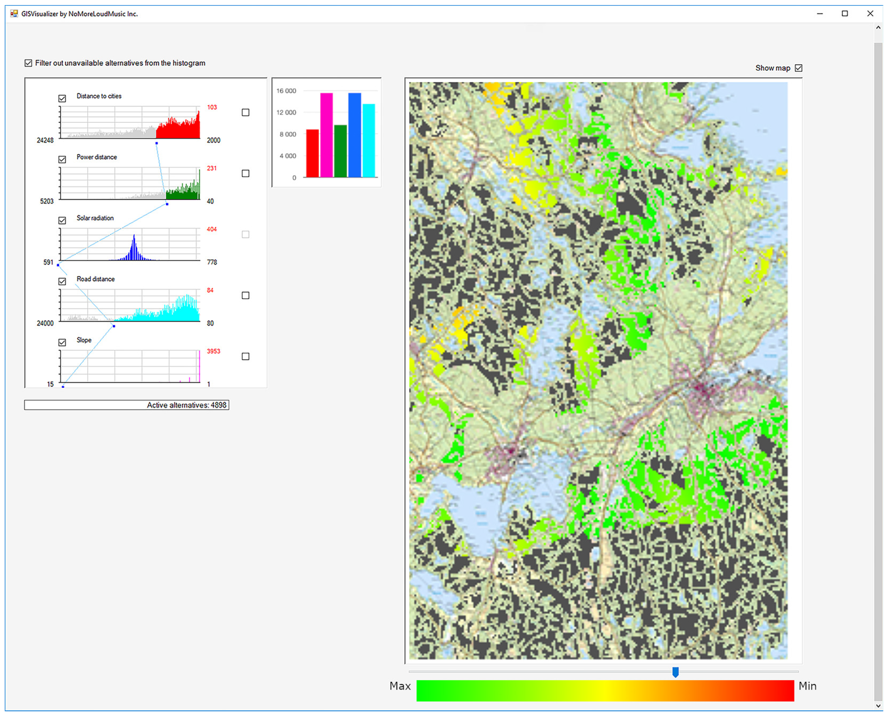Click the cyan bar in the bar chart
The width and height of the screenshot is (888, 717).
369,140
